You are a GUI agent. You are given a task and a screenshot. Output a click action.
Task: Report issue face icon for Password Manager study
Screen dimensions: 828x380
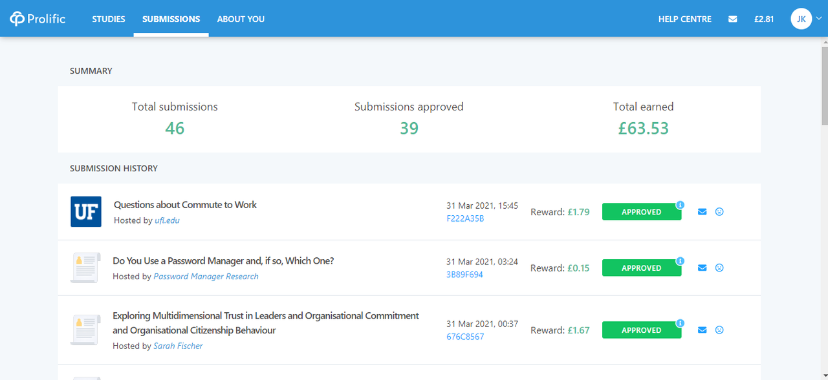click(719, 268)
